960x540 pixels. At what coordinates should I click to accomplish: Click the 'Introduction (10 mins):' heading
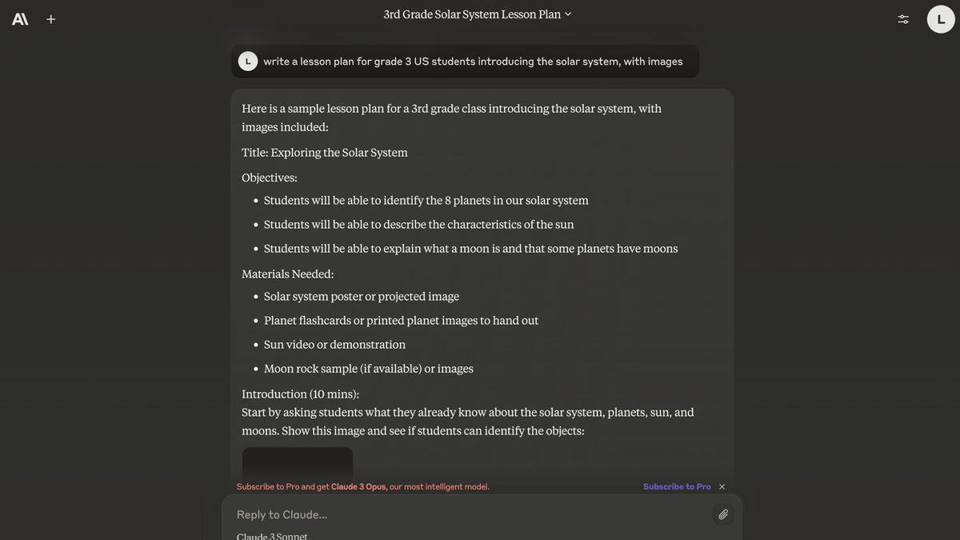[x=301, y=394]
